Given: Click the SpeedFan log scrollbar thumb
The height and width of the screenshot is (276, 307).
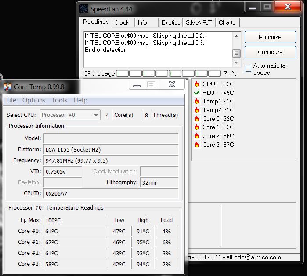Looking at the screenshot, I should (x=236, y=53).
